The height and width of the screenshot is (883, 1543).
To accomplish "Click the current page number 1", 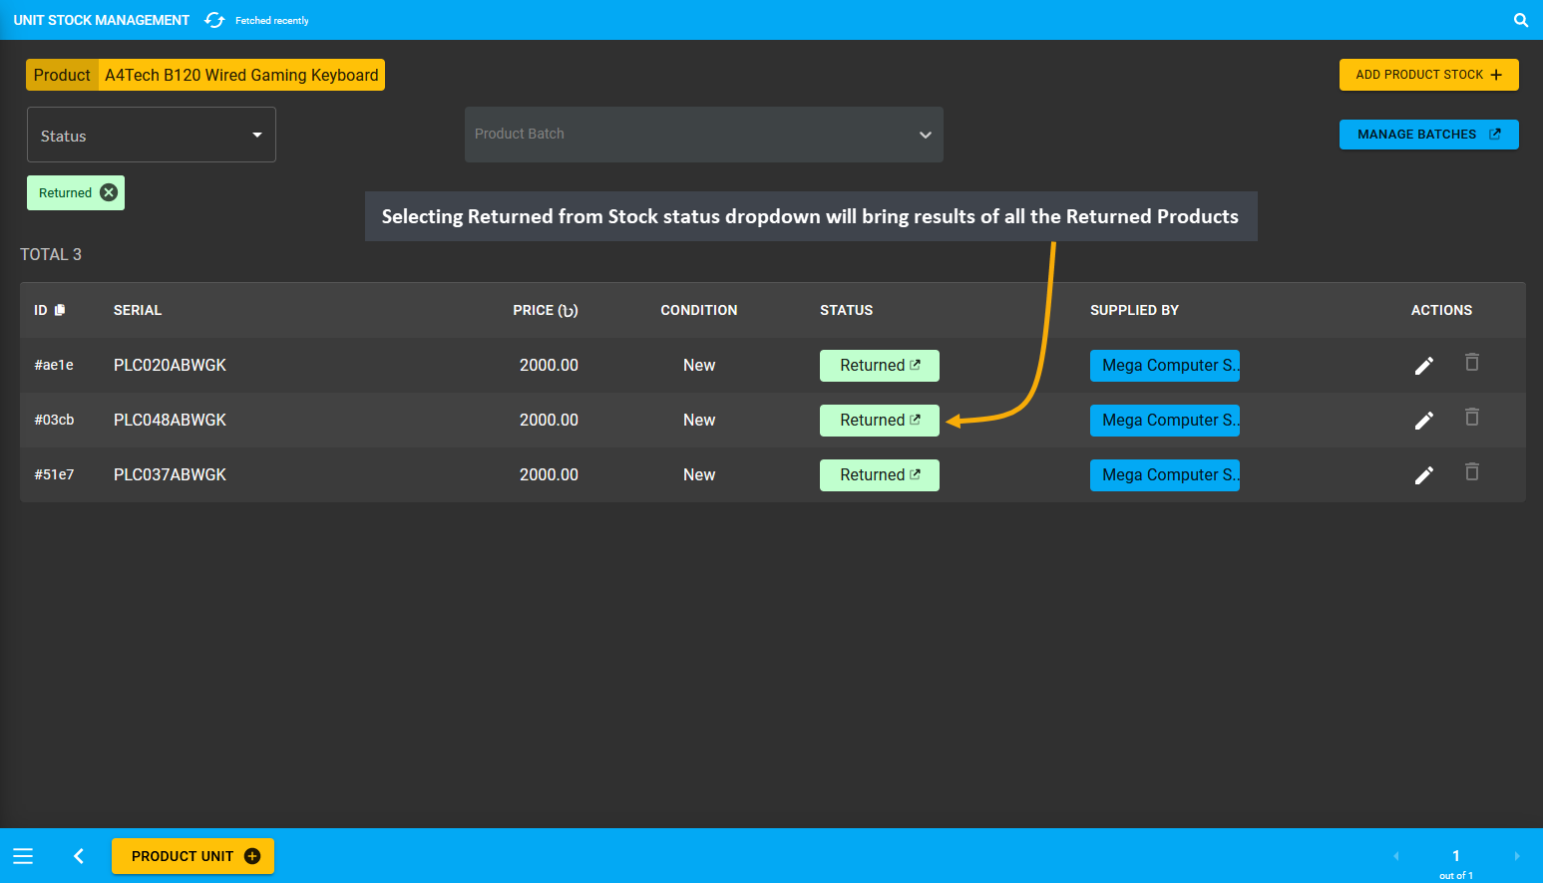I will coord(1456,856).
